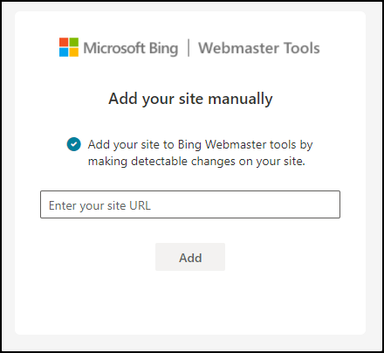The width and height of the screenshot is (384, 353).
Task: Click empty white card area below Add
Action: (190, 303)
